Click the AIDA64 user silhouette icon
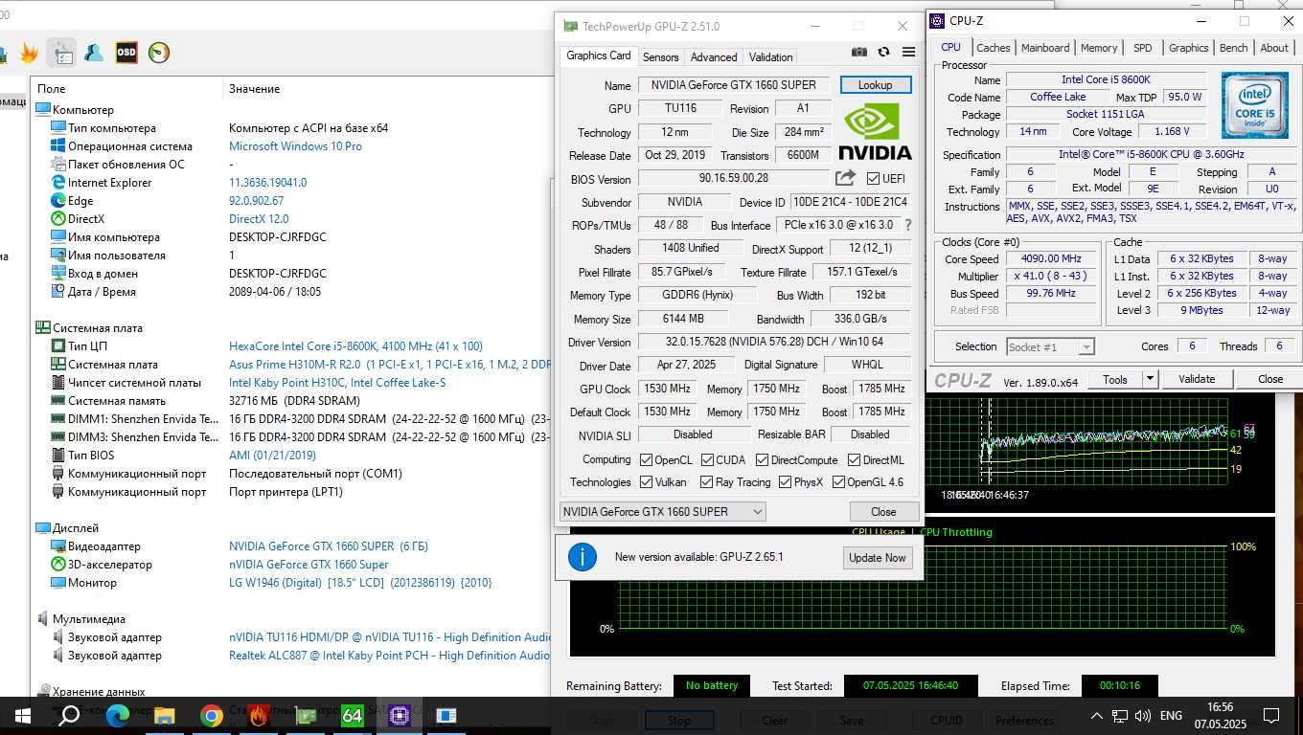 94,53
